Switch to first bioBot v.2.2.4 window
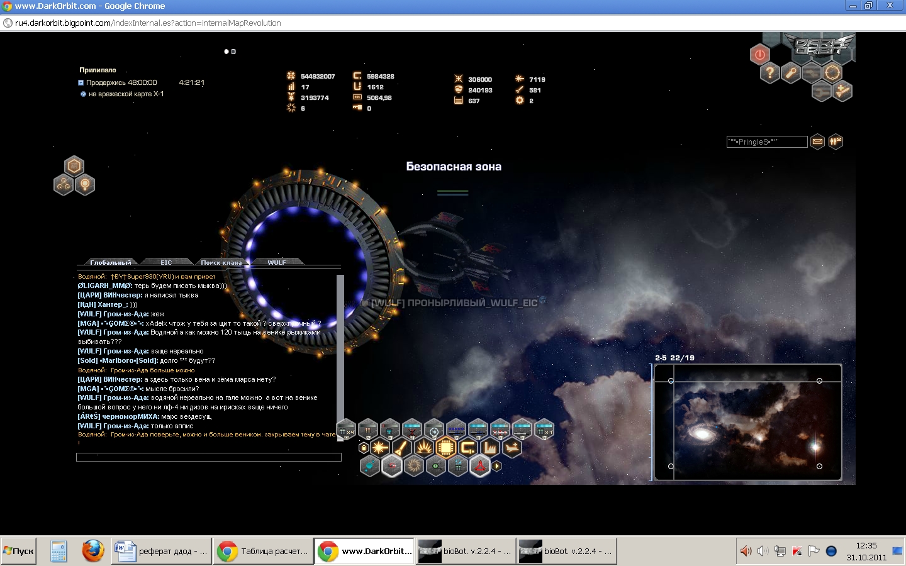The width and height of the screenshot is (906, 566). 466,551
